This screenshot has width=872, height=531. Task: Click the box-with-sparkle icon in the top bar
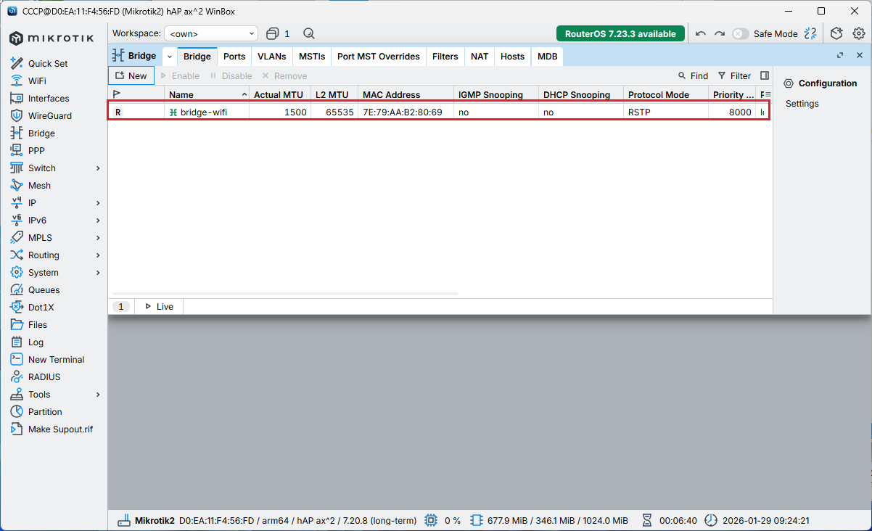[x=836, y=33]
